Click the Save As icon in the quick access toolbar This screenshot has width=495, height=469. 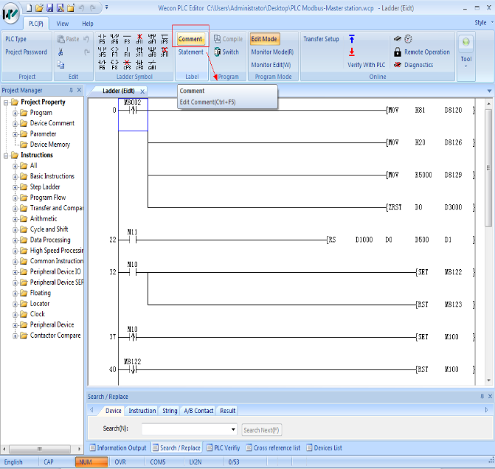point(60,8)
